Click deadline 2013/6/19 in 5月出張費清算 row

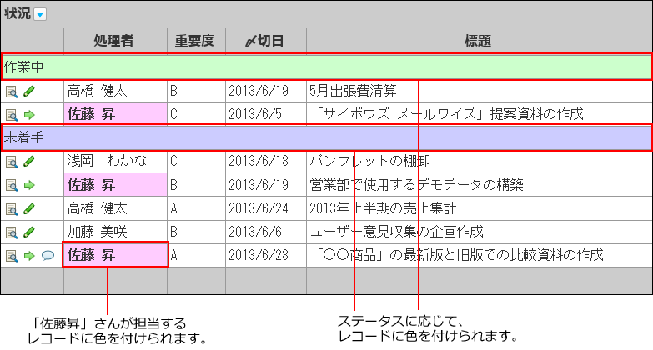[259, 91]
